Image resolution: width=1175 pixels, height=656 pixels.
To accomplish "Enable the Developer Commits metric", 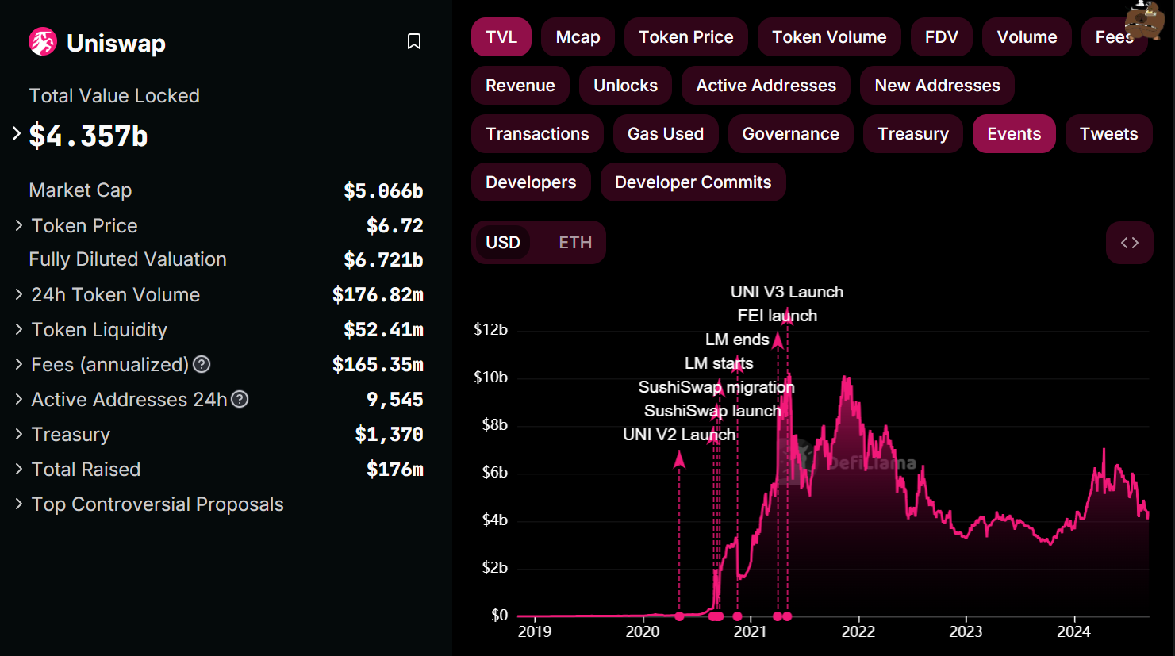I will [x=693, y=182].
